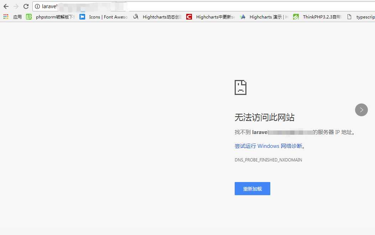Image resolution: width=375 pixels, height=235 pixels.
Task: Click the Highcharts 演示 favicon
Action: click(x=242, y=17)
